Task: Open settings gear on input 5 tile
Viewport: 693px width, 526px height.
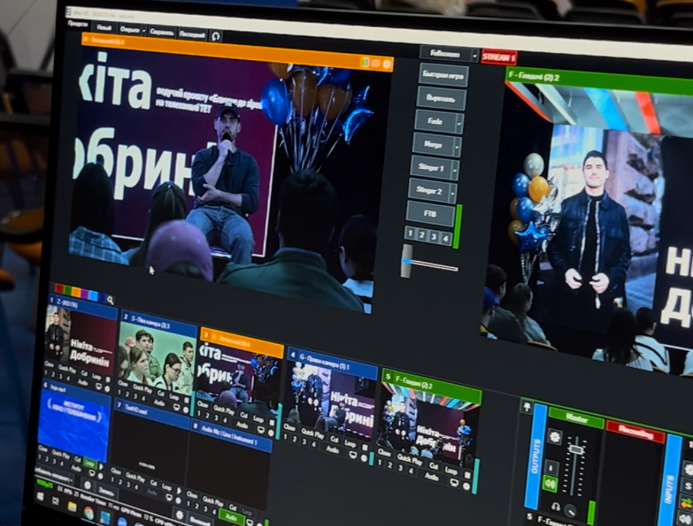Action: 467,486
